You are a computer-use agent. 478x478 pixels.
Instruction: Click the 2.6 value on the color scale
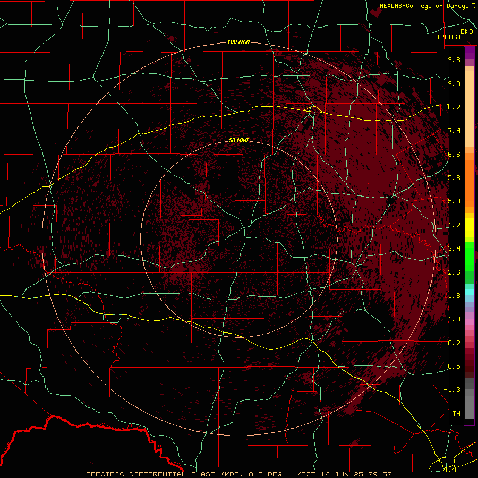click(454, 272)
